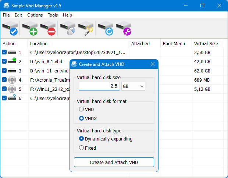This screenshot has width=228, height=178.
Task: Click the attach drive toolbar icon with blue checkmark
Action: [10, 28]
